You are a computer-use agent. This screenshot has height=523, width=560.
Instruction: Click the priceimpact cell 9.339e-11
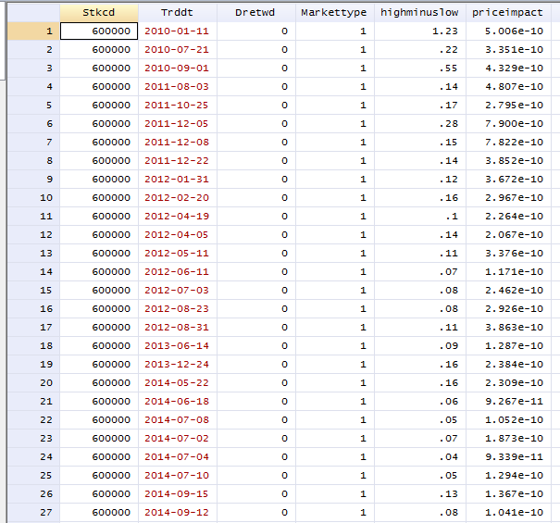(508, 457)
